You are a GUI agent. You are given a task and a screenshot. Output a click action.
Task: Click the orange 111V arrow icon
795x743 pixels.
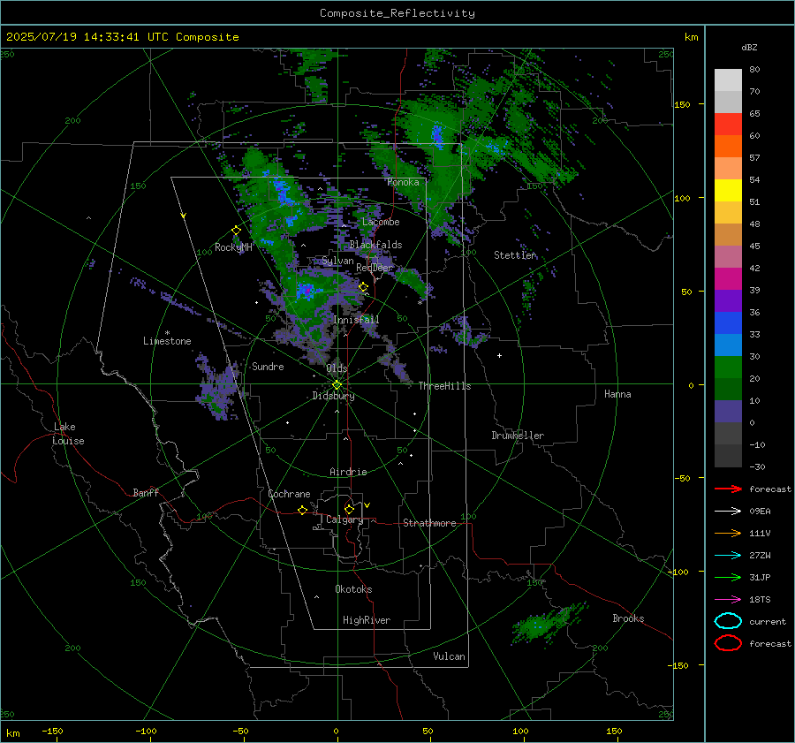click(x=728, y=533)
